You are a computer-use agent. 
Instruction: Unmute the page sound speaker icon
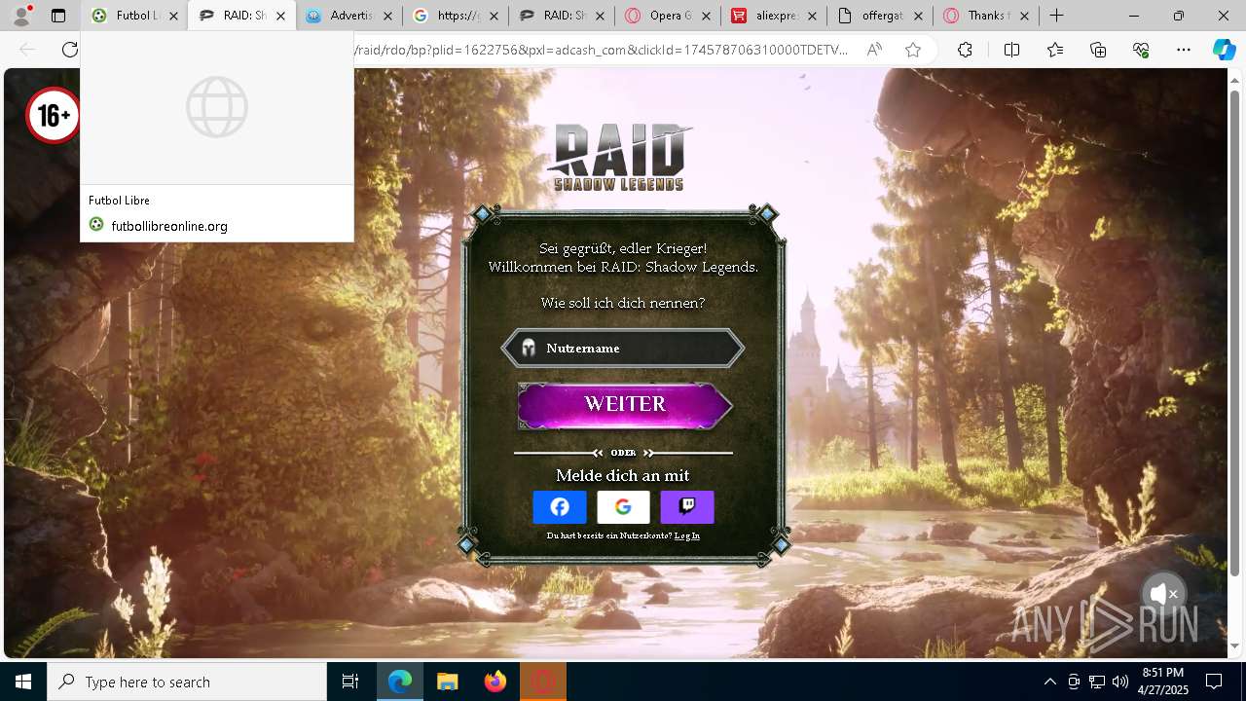(x=1163, y=594)
